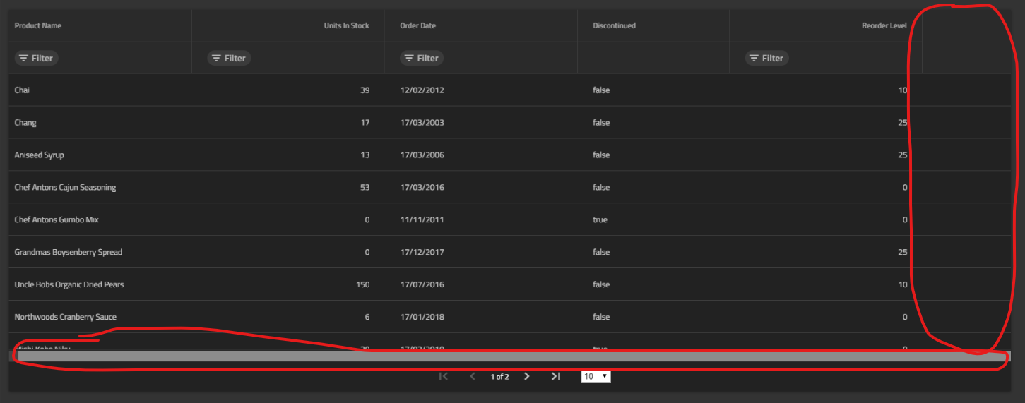
Task: Open Filter chip under Order Date
Action: tap(422, 58)
